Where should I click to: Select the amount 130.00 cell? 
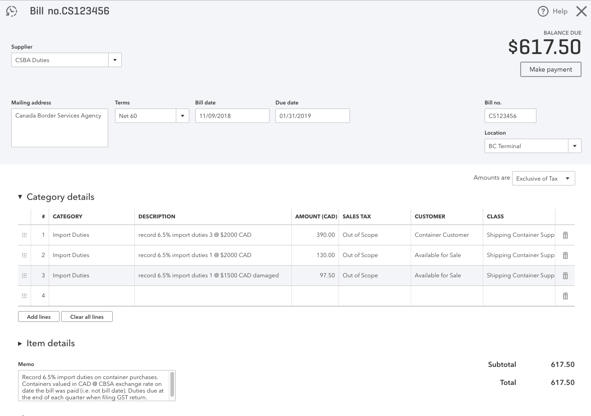[315, 255]
